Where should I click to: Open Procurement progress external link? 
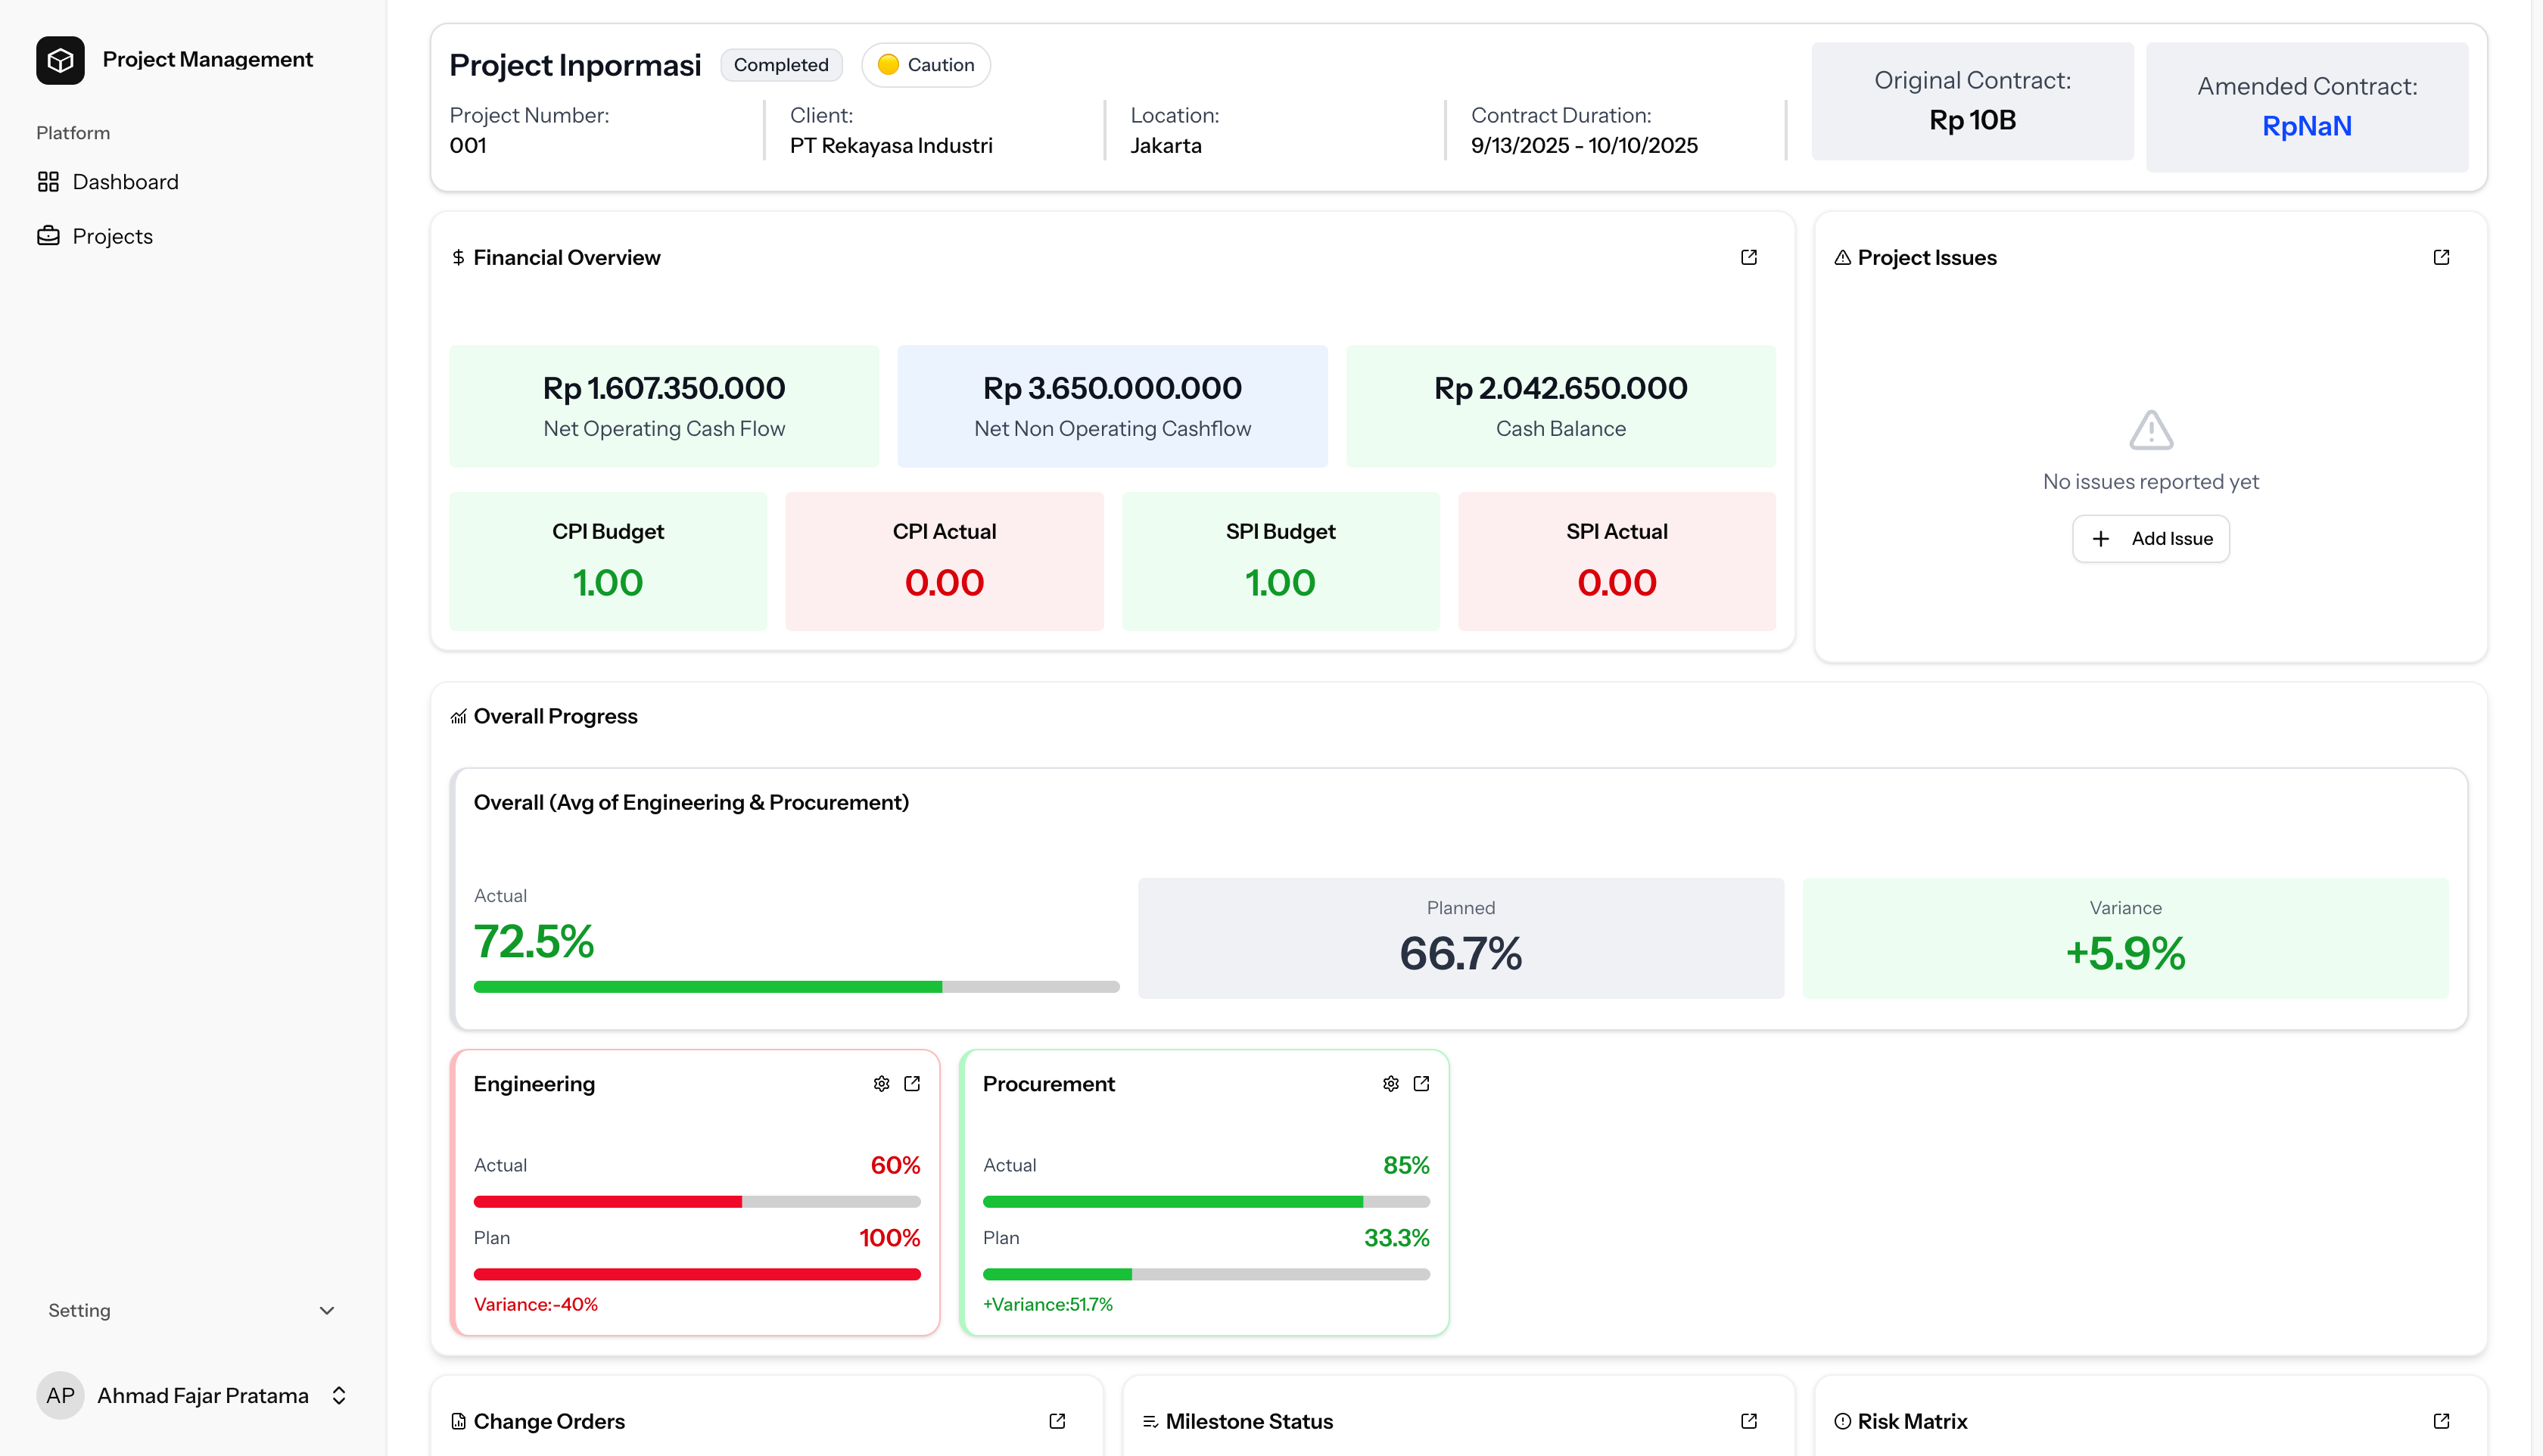click(1421, 1083)
